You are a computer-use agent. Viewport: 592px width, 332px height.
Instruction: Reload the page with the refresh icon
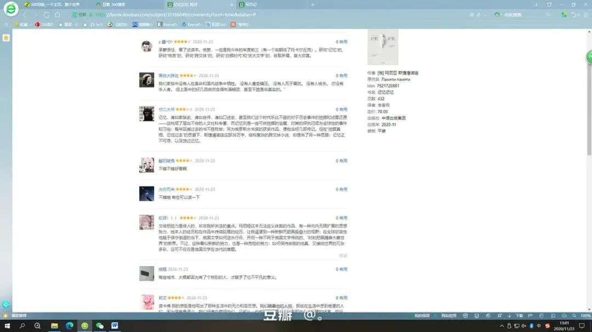click(x=47, y=15)
